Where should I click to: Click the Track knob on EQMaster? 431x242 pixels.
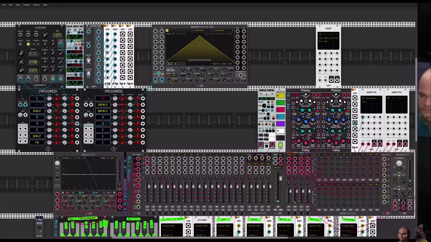point(57,163)
